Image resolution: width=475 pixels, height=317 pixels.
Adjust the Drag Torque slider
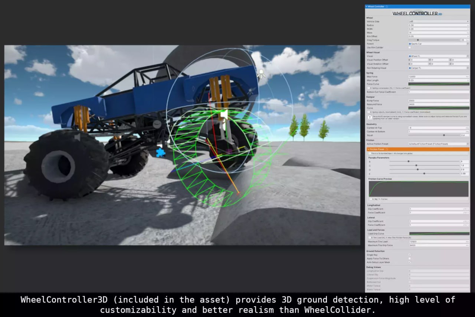pyautogui.click(x=418, y=40)
